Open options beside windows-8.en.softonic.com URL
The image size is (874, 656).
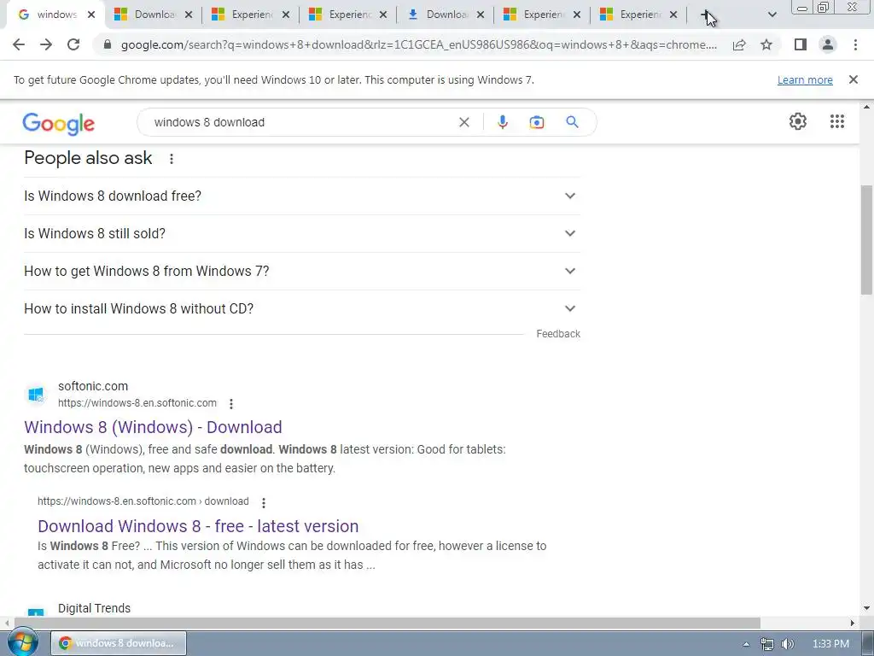[231, 403]
